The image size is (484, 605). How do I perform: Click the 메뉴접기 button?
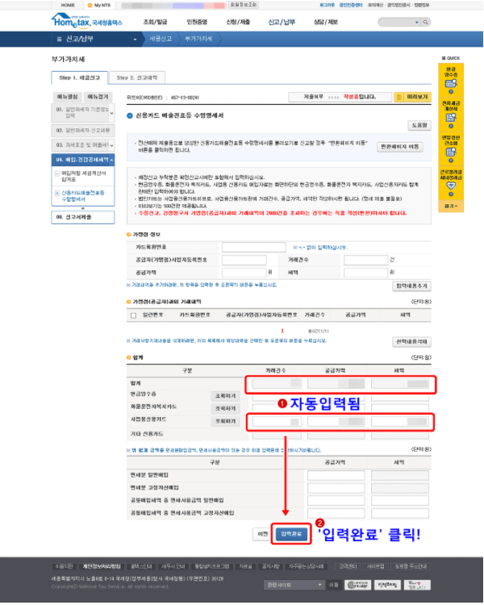coord(98,97)
